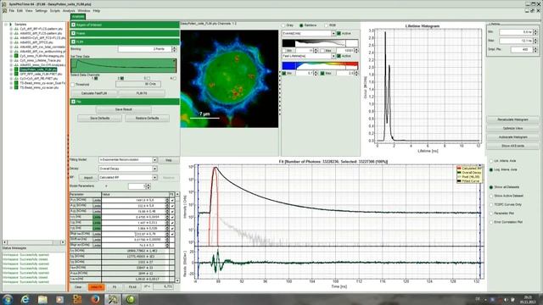
Task: Open the Help menu
Action: tap(97, 11)
